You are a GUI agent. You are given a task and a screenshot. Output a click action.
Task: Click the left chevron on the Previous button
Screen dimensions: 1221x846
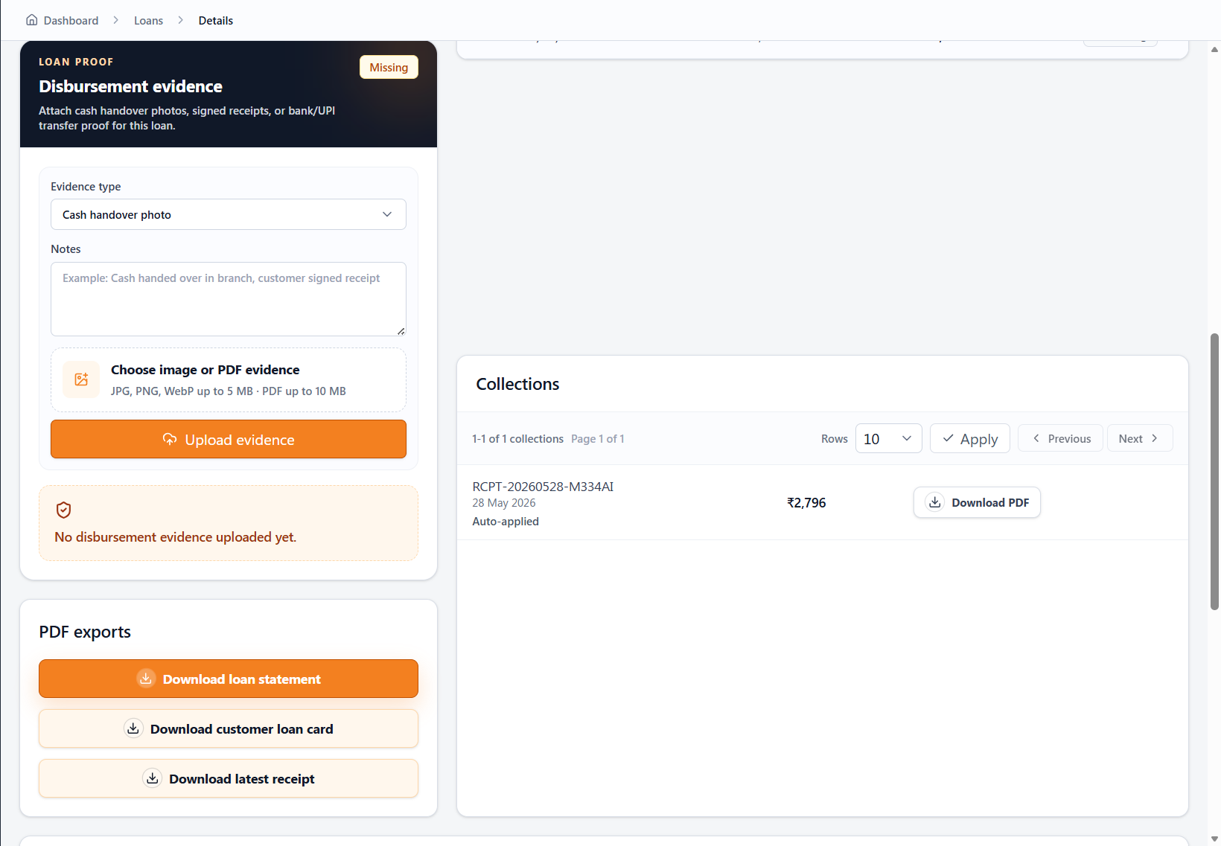coord(1036,438)
